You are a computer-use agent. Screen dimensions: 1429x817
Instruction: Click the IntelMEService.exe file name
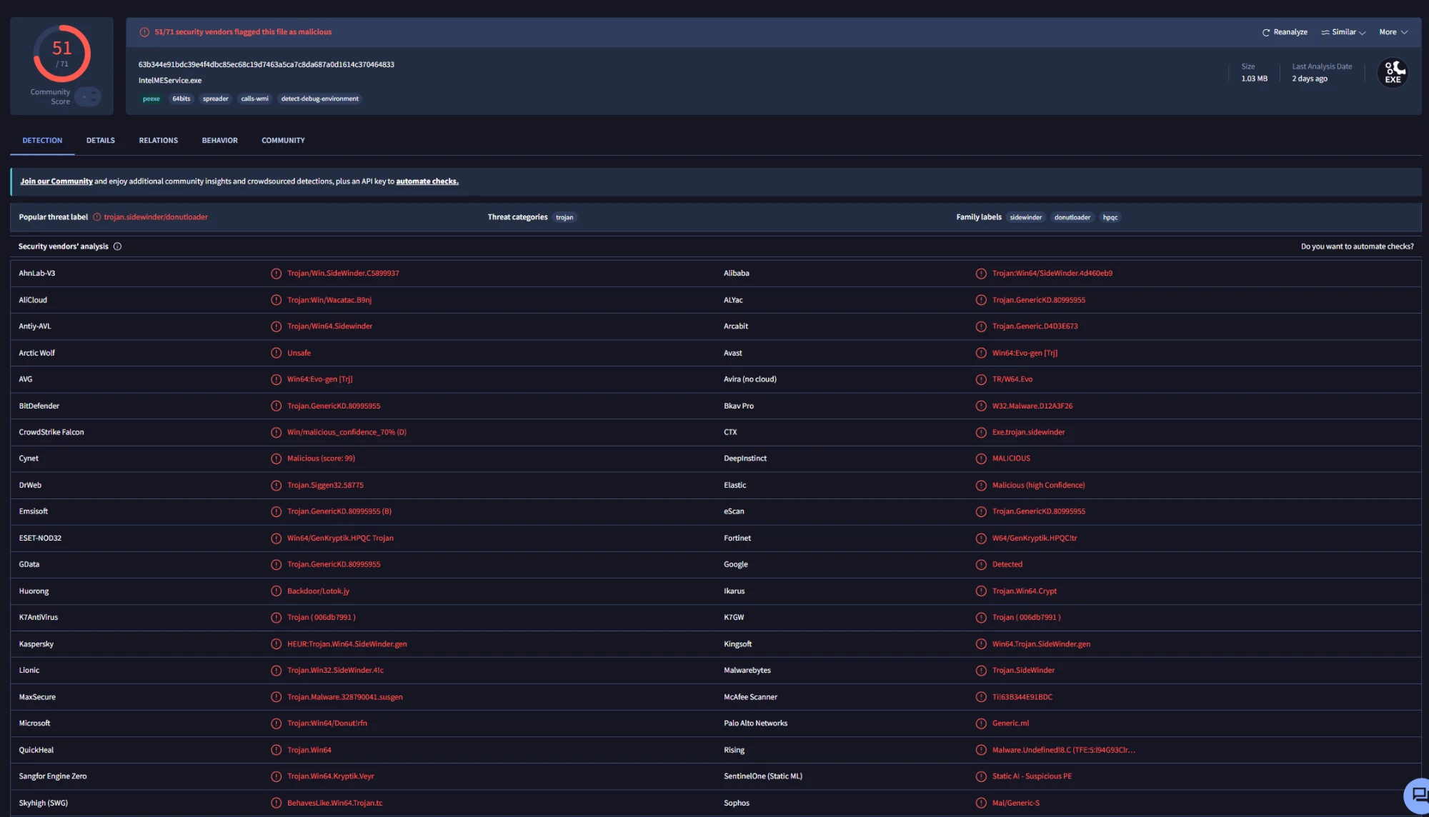[x=170, y=81]
